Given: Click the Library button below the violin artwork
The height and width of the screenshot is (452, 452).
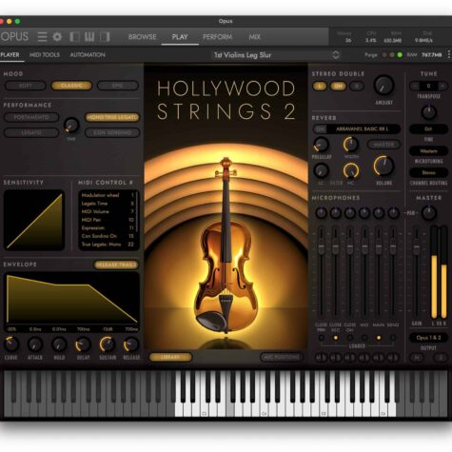Looking at the screenshot, I should coord(170,357).
